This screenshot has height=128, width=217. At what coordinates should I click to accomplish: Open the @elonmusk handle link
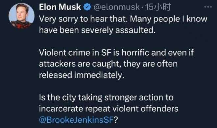click(116, 7)
